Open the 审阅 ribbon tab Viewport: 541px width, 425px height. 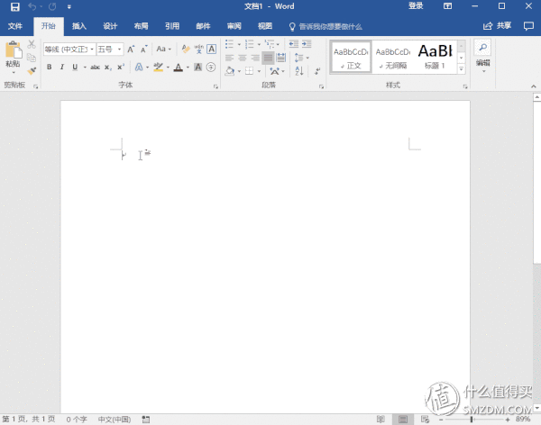click(234, 26)
